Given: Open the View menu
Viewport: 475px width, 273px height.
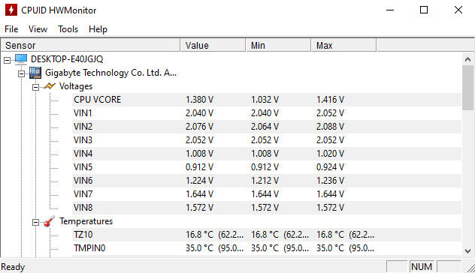Looking at the screenshot, I should (38, 29).
